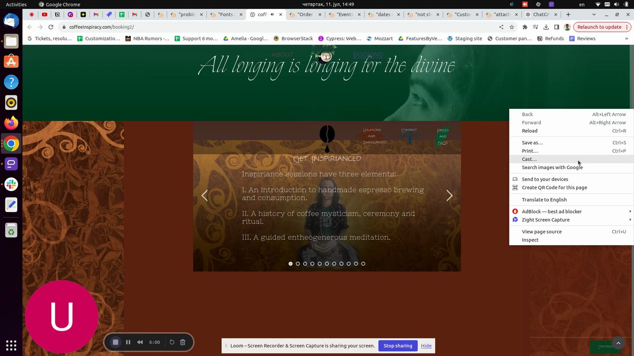Screen dimensions: 634x356
Task: Stop the Loom recording
Action: (x=115, y=342)
